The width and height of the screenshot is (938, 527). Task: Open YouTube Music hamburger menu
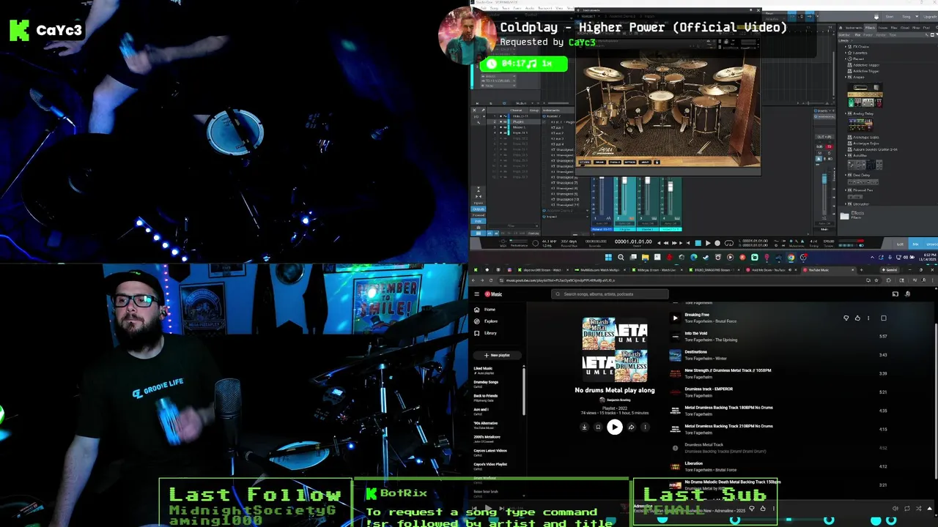click(x=476, y=294)
